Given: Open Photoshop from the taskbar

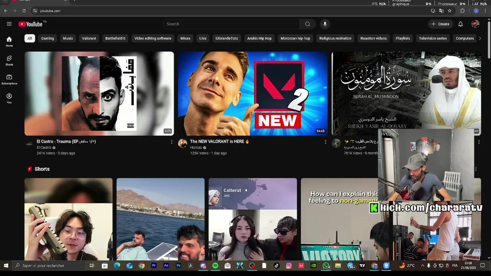Looking at the screenshot, I should (x=178, y=265).
